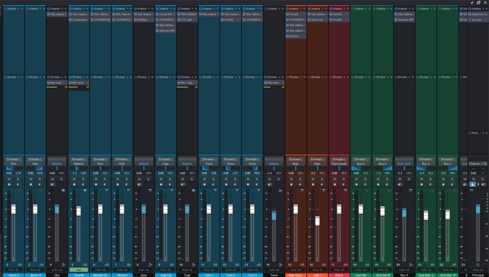The width and height of the screenshot is (489, 277).
Task: Enable input monitor on the Aereo R channel
Action: pyautogui.click(x=40, y=184)
